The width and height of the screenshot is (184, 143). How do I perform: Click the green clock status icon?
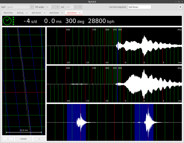click(x=7, y=21)
